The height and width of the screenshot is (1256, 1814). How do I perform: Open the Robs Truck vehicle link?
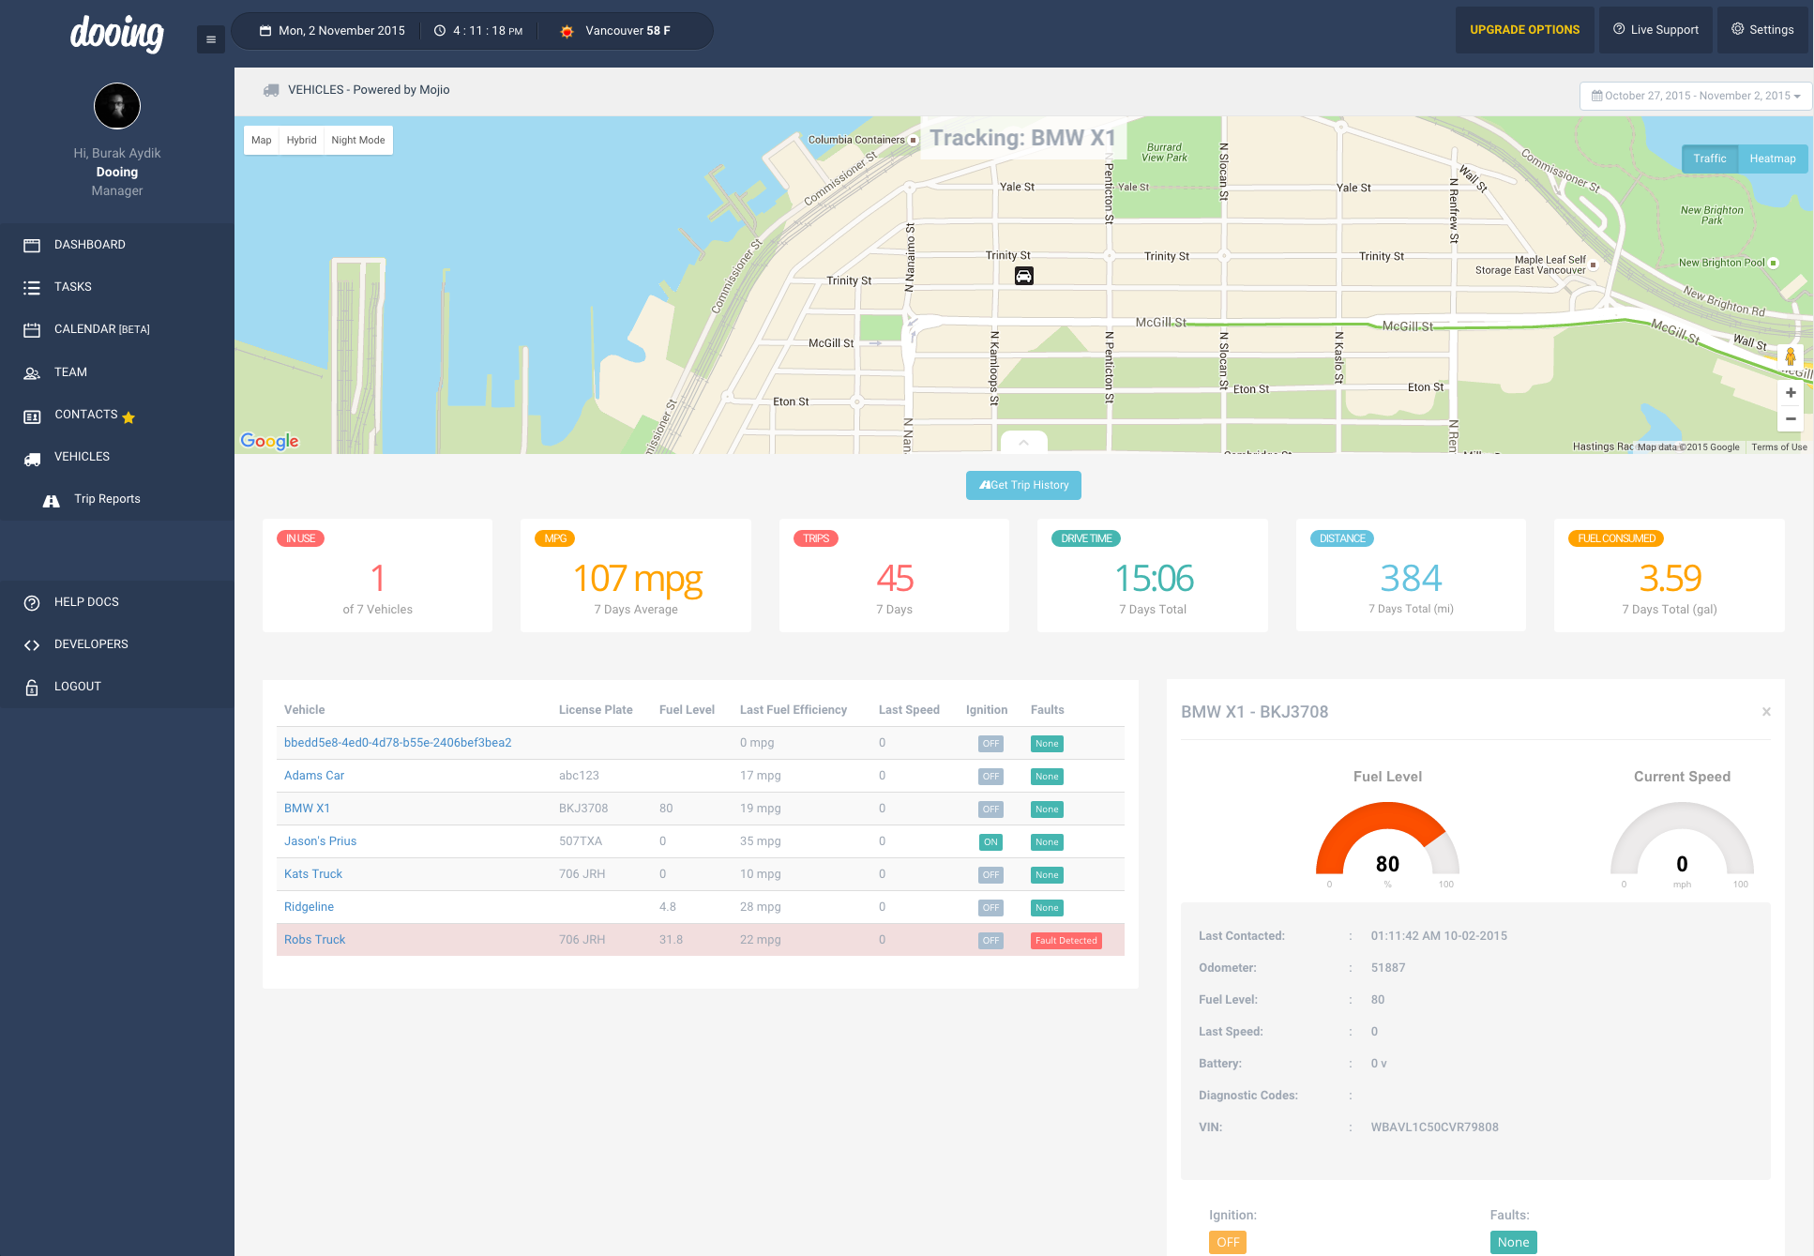click(x=314, y=940)
